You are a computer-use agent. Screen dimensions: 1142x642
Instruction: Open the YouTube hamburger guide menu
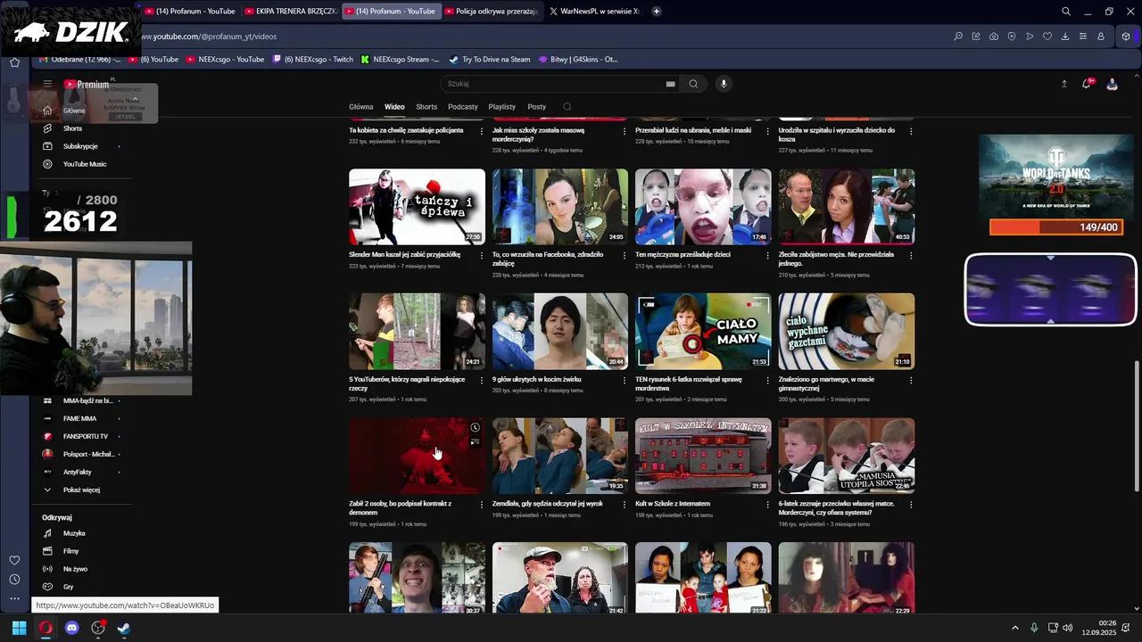[x=47, y=84]
